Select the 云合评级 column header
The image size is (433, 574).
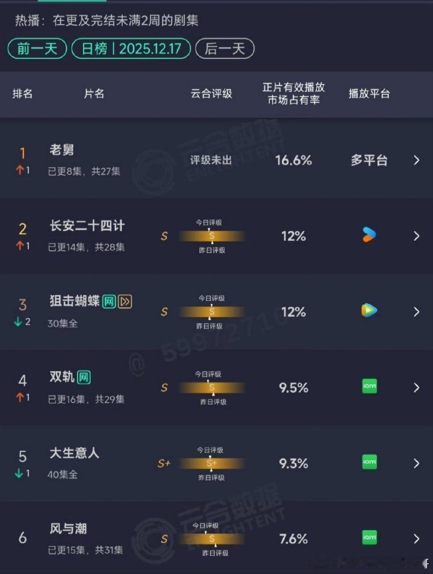coord(211,93)
